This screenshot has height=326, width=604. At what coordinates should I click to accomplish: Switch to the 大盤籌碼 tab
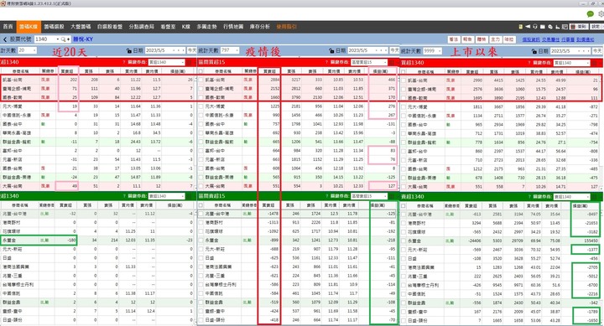81,27
